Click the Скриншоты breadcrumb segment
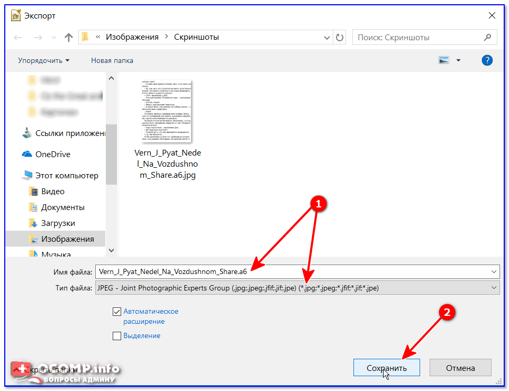The width and height of the screenshot is (509, 391). (x=196, y=37)
